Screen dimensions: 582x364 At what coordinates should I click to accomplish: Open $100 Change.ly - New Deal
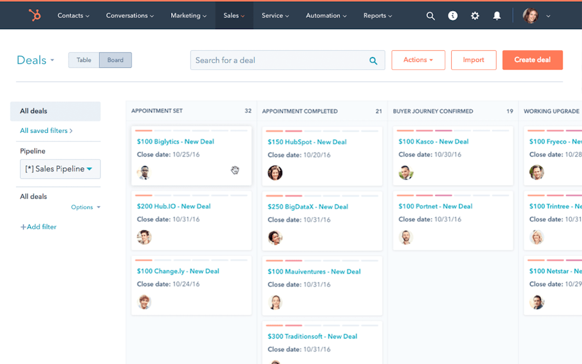coord(178,271)
